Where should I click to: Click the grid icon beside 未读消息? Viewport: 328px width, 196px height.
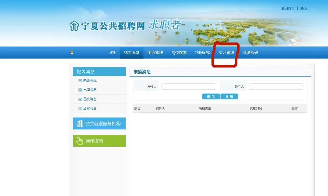click(80, 81)
